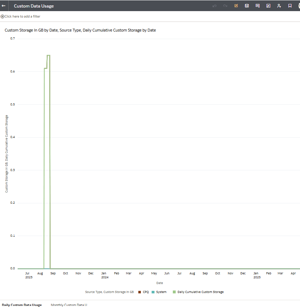The width and height of the screenshot is (300, 307).
Task: Switch to the Monthly Custom Data Usage tab
Action: click(70, 305)
